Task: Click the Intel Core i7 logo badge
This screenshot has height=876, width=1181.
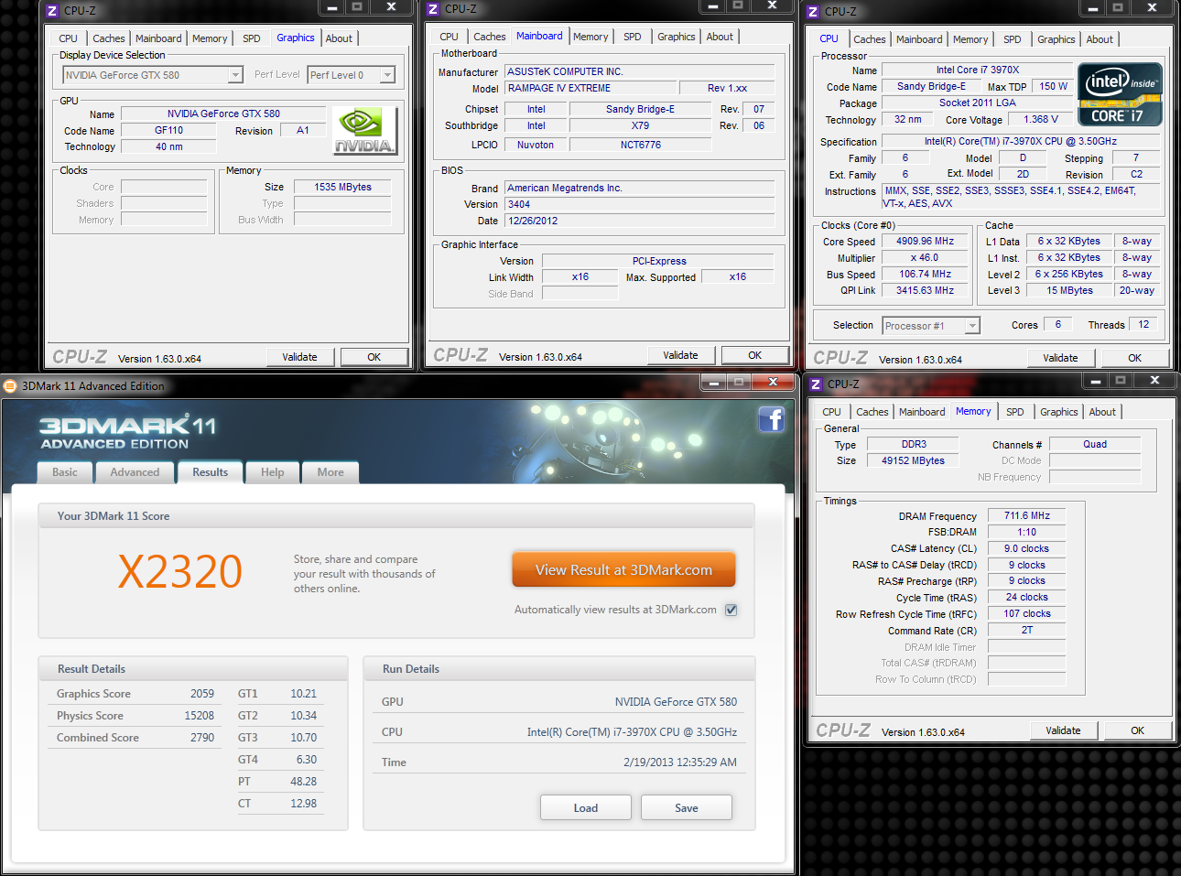Action: [x=1120, y=93]
